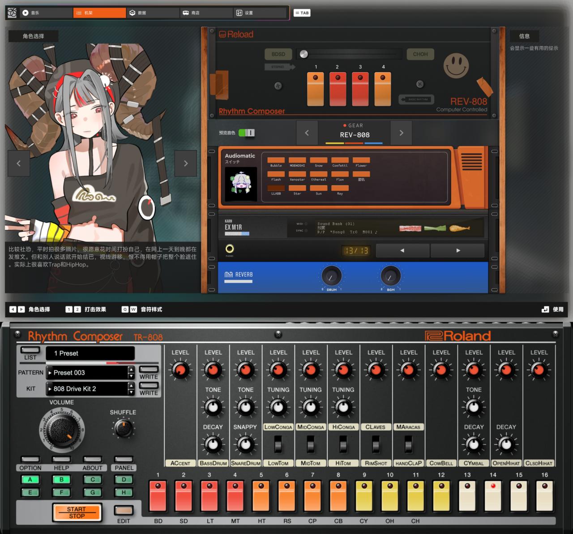The width and height of the screenshot is (573, 534).
Task: Select the Bubble hit effect switch
Action: pyautogui.click(x=276, y=160)
